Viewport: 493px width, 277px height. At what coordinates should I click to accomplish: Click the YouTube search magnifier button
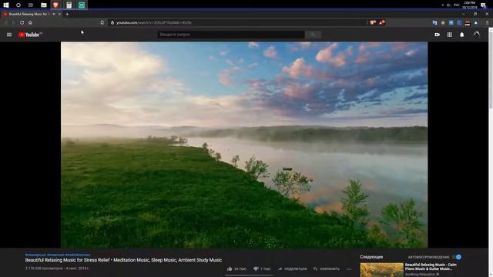313,35
